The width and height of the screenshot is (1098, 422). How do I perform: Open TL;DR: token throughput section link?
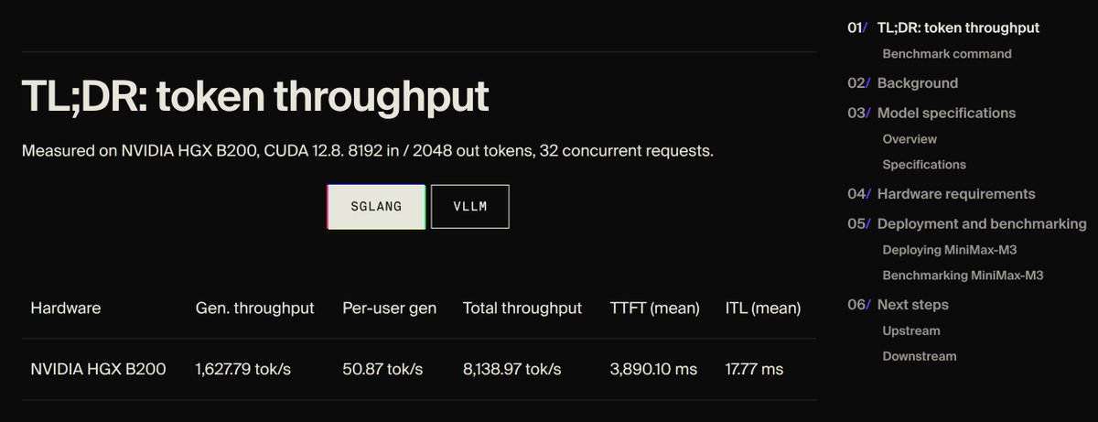click(958, 27)
